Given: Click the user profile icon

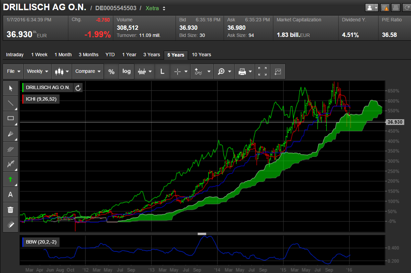Looking at the screenshot, I should 370,8.
